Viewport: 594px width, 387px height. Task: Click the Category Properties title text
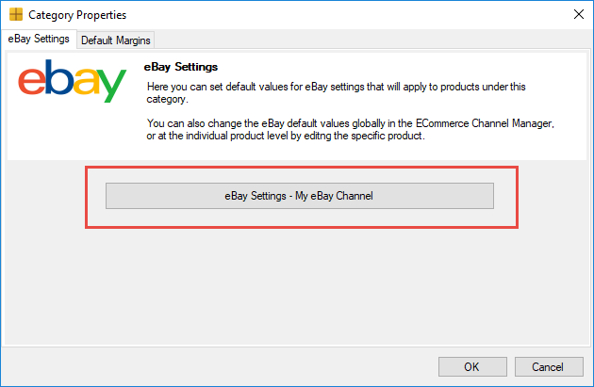point(77,15)
